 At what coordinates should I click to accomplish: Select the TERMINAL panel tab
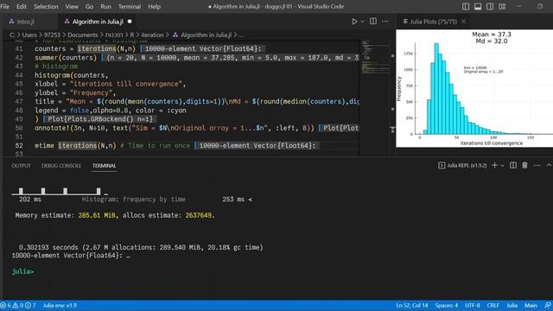point(104,166)
